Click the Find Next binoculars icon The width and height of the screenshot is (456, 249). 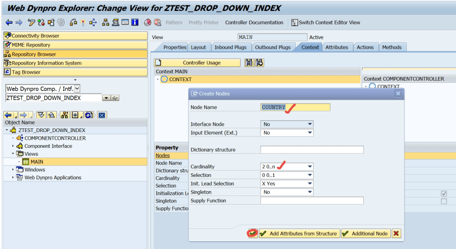point(259,63)
